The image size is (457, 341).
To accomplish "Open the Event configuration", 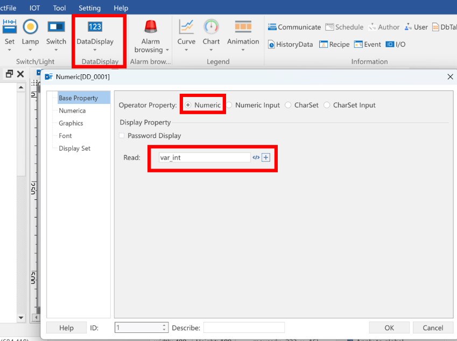I will pyautogui.click(x=368, y=44).
